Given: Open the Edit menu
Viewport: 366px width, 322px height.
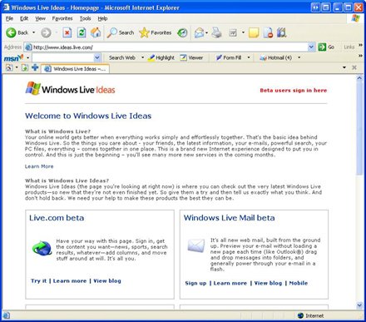Looking at the screenshot, I should pyautogui.click(x=24, y=18).
